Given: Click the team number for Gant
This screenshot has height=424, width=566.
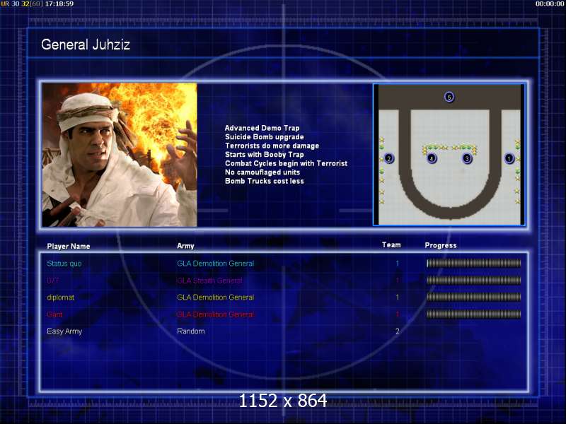Looking at the screenshot, I should pyautogui.click(x=398, y=314).
